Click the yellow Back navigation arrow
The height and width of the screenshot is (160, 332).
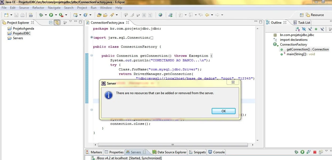click(x=207, y=15)
